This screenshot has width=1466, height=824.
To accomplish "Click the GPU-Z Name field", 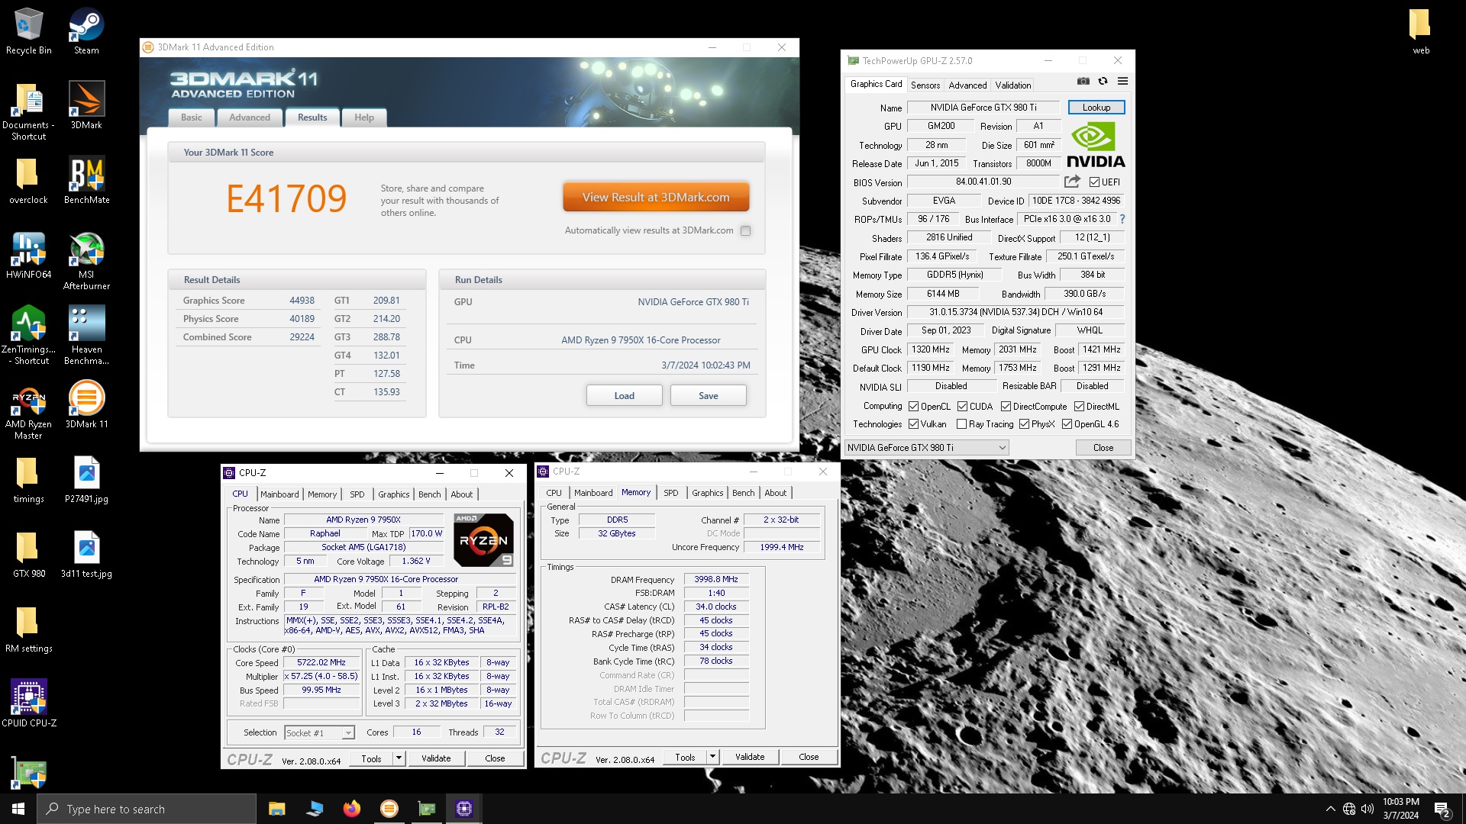I will pos(983,108).
